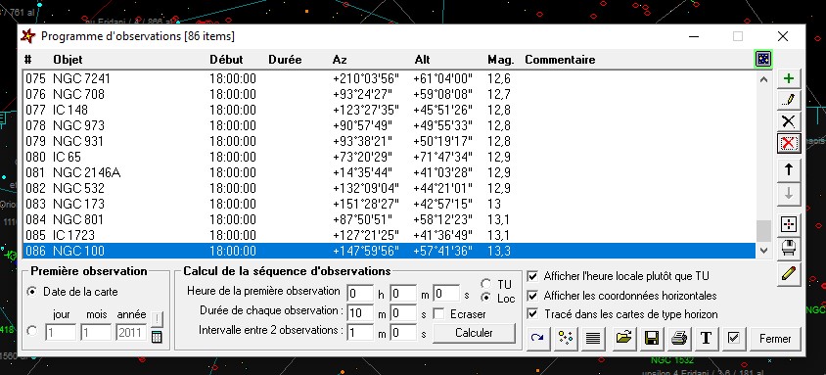Click the bold T text icon
The height and width of the screenshot is (375, 826).
[706, 339]
